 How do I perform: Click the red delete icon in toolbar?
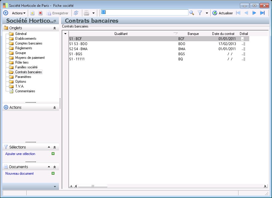click(x=40, y=13)
